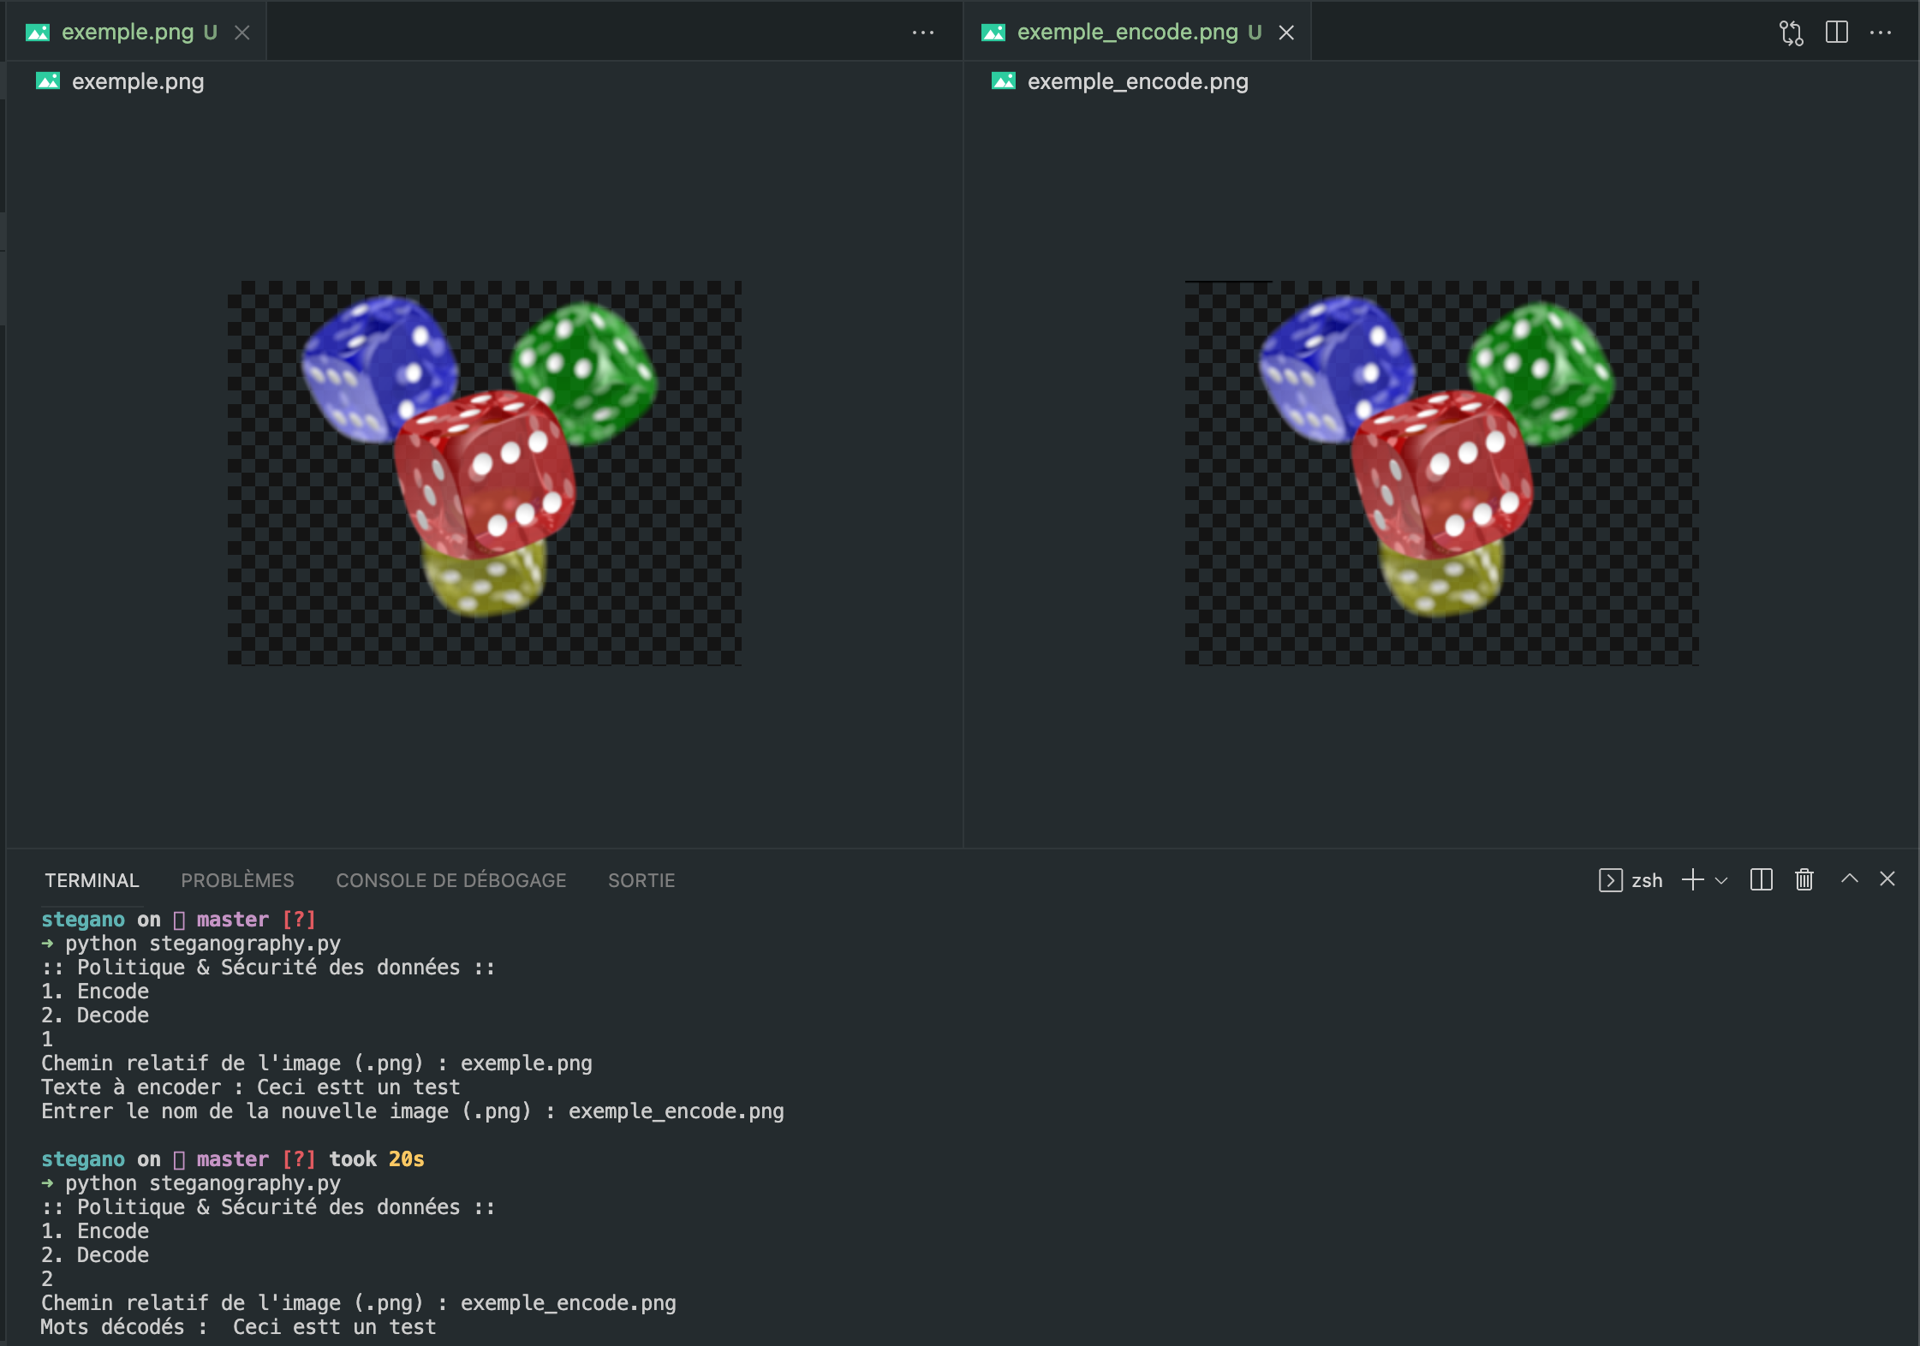Open the SORTIE panel tab
Viewport: 1920px width, 1346px height.
pos(641,880)
